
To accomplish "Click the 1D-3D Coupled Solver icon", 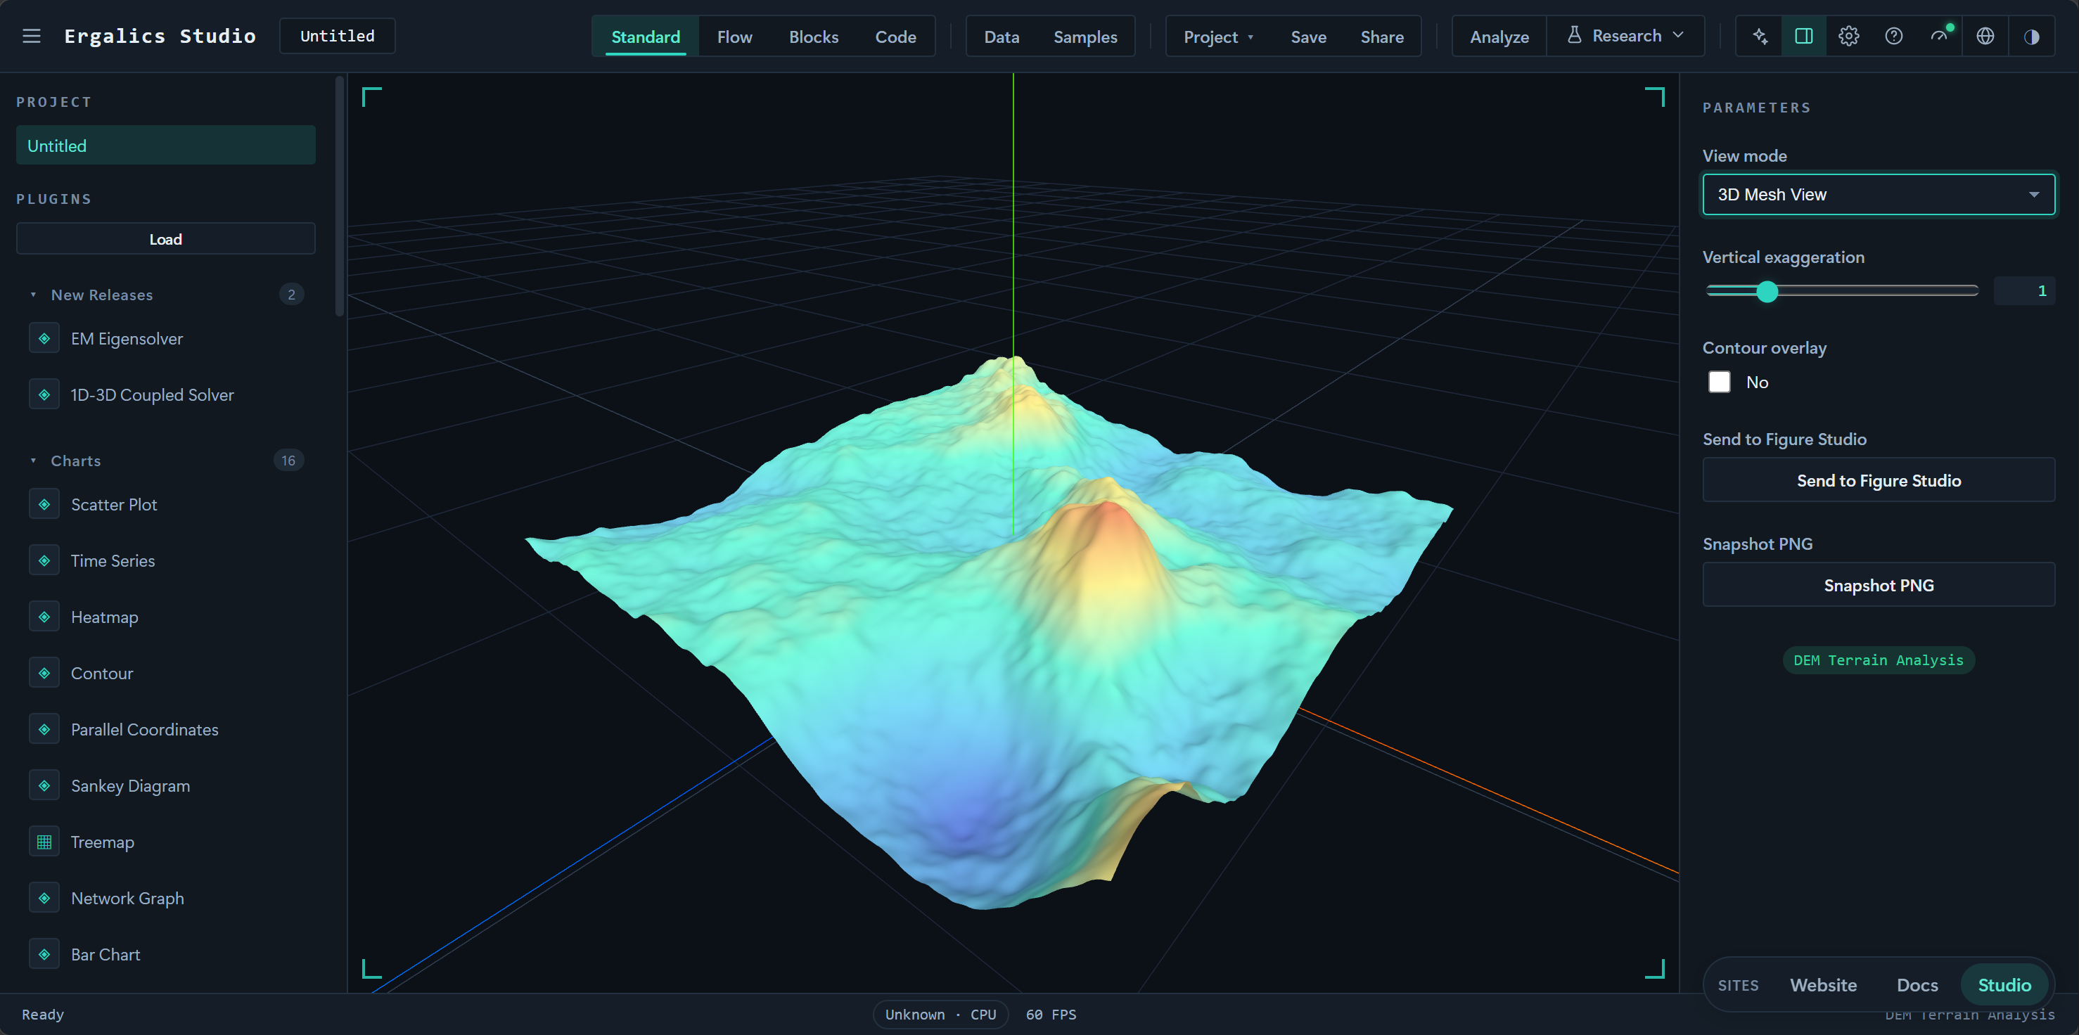I will pos(44,394).
